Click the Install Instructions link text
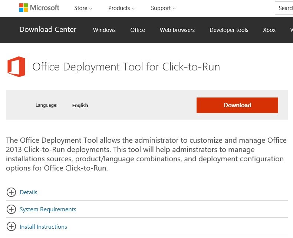 tap(43, 227)
